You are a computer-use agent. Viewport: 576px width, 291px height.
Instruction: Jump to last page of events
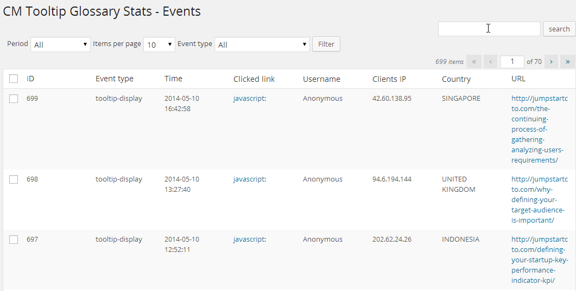click(x=568, y=62)
